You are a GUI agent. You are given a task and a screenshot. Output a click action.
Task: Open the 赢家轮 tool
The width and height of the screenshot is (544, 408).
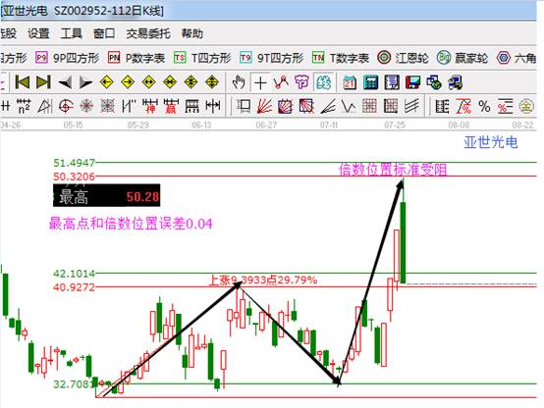point(462,58)
